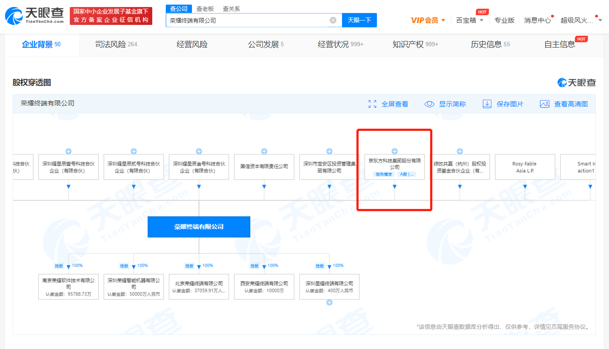Open Rosy Fable Asia L.P. node
This screenshot has width=609, height=349.
click(525, 167)
